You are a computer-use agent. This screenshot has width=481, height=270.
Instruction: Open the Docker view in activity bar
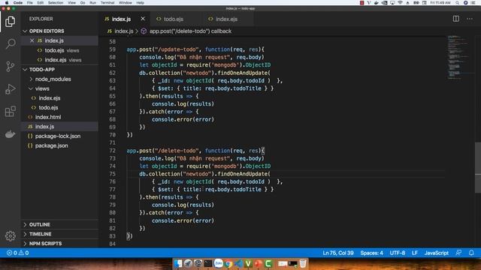coord(10,133)
